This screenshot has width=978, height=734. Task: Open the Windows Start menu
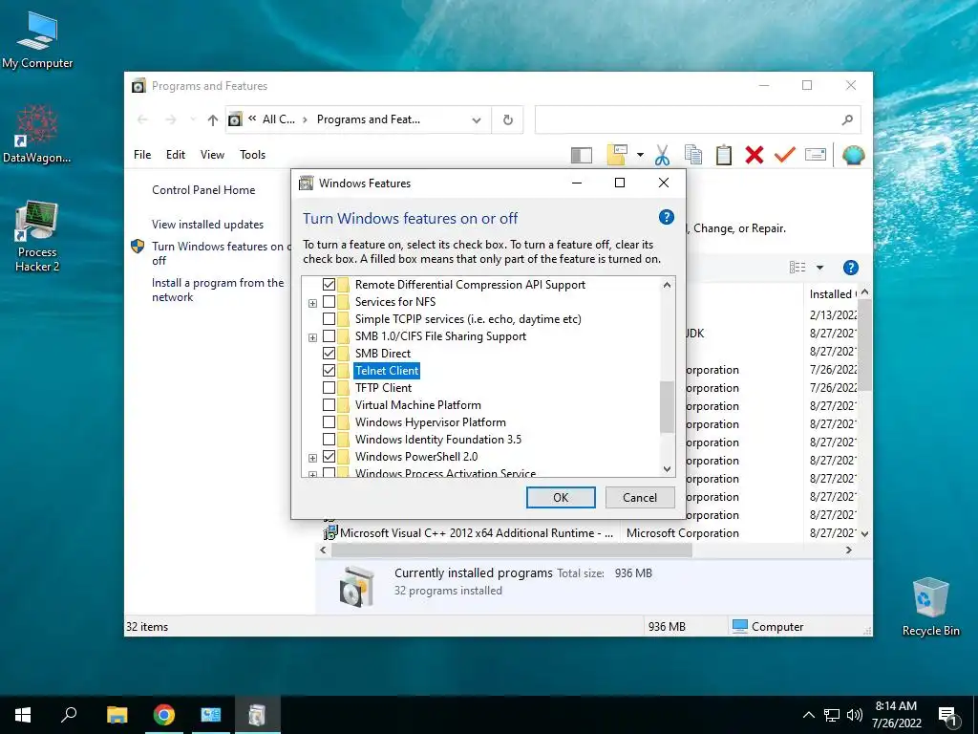pyautogui.click(x=23, y=715)
